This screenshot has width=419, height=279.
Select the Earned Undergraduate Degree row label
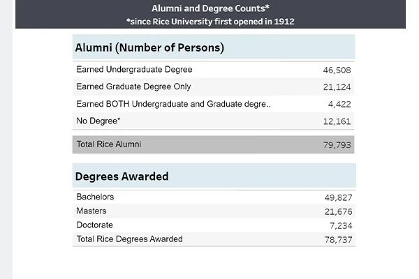click(x=134, y=70)
